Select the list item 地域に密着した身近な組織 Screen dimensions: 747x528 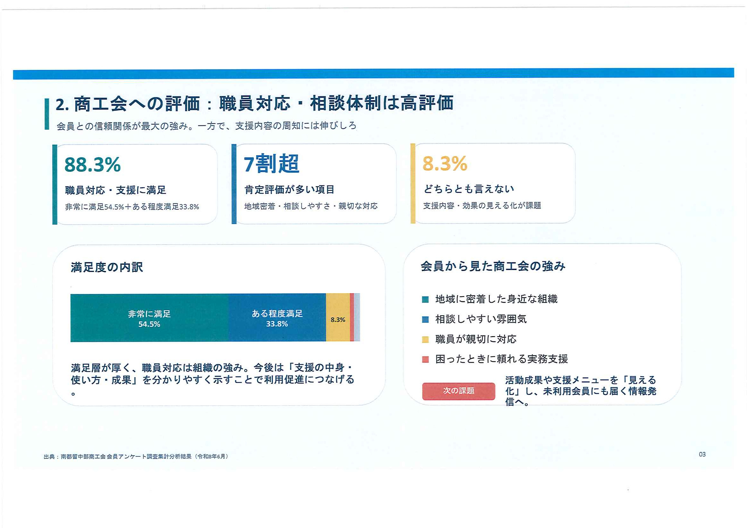496,299
